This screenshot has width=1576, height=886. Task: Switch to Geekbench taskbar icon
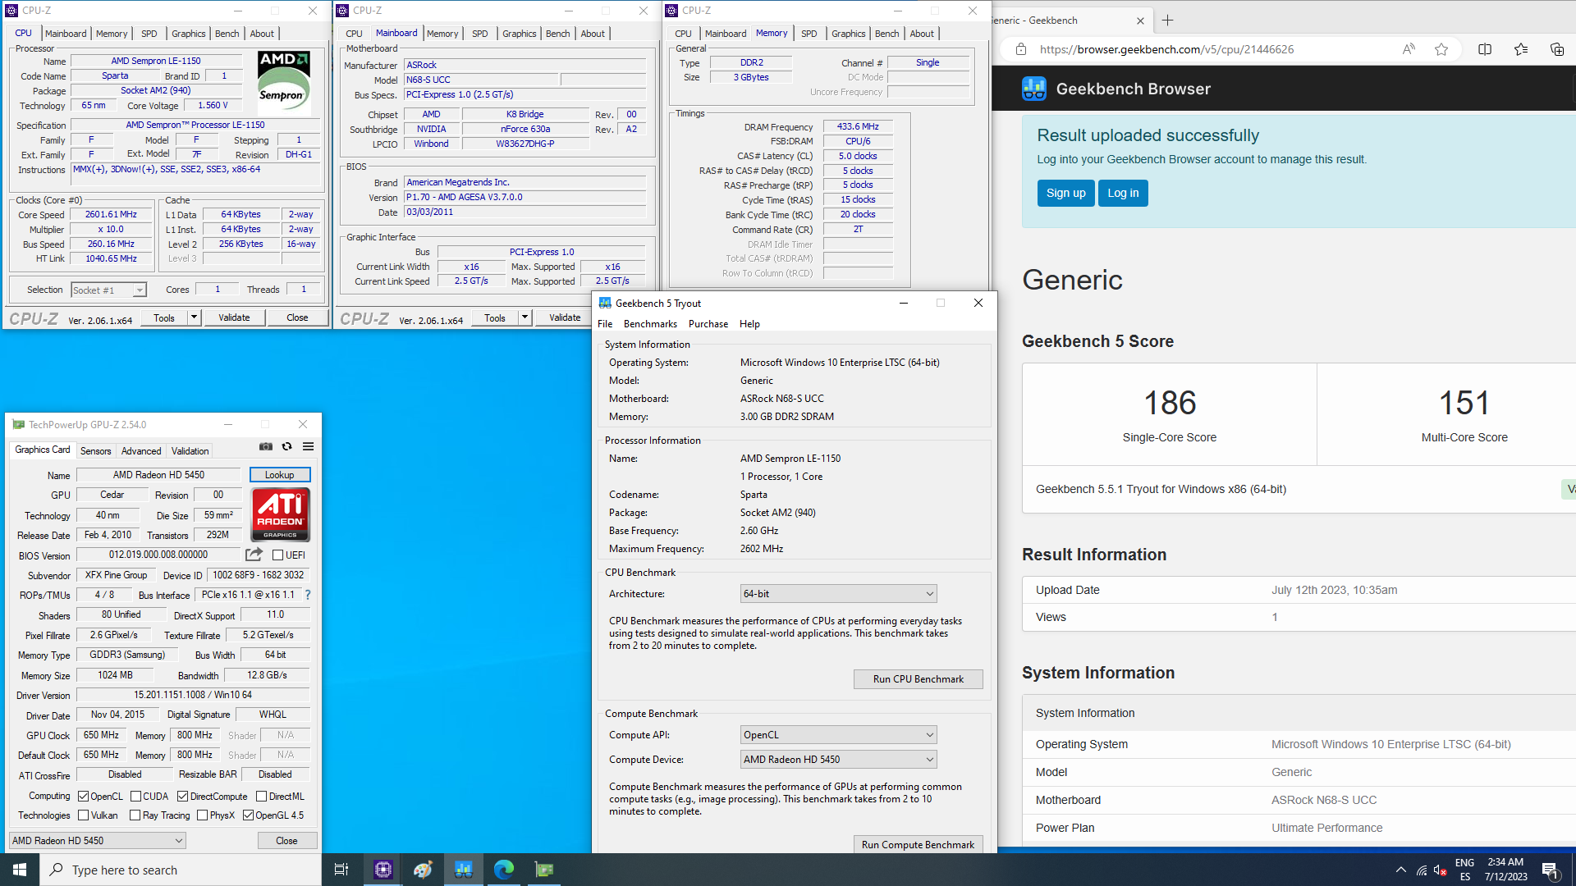(463, 870)
